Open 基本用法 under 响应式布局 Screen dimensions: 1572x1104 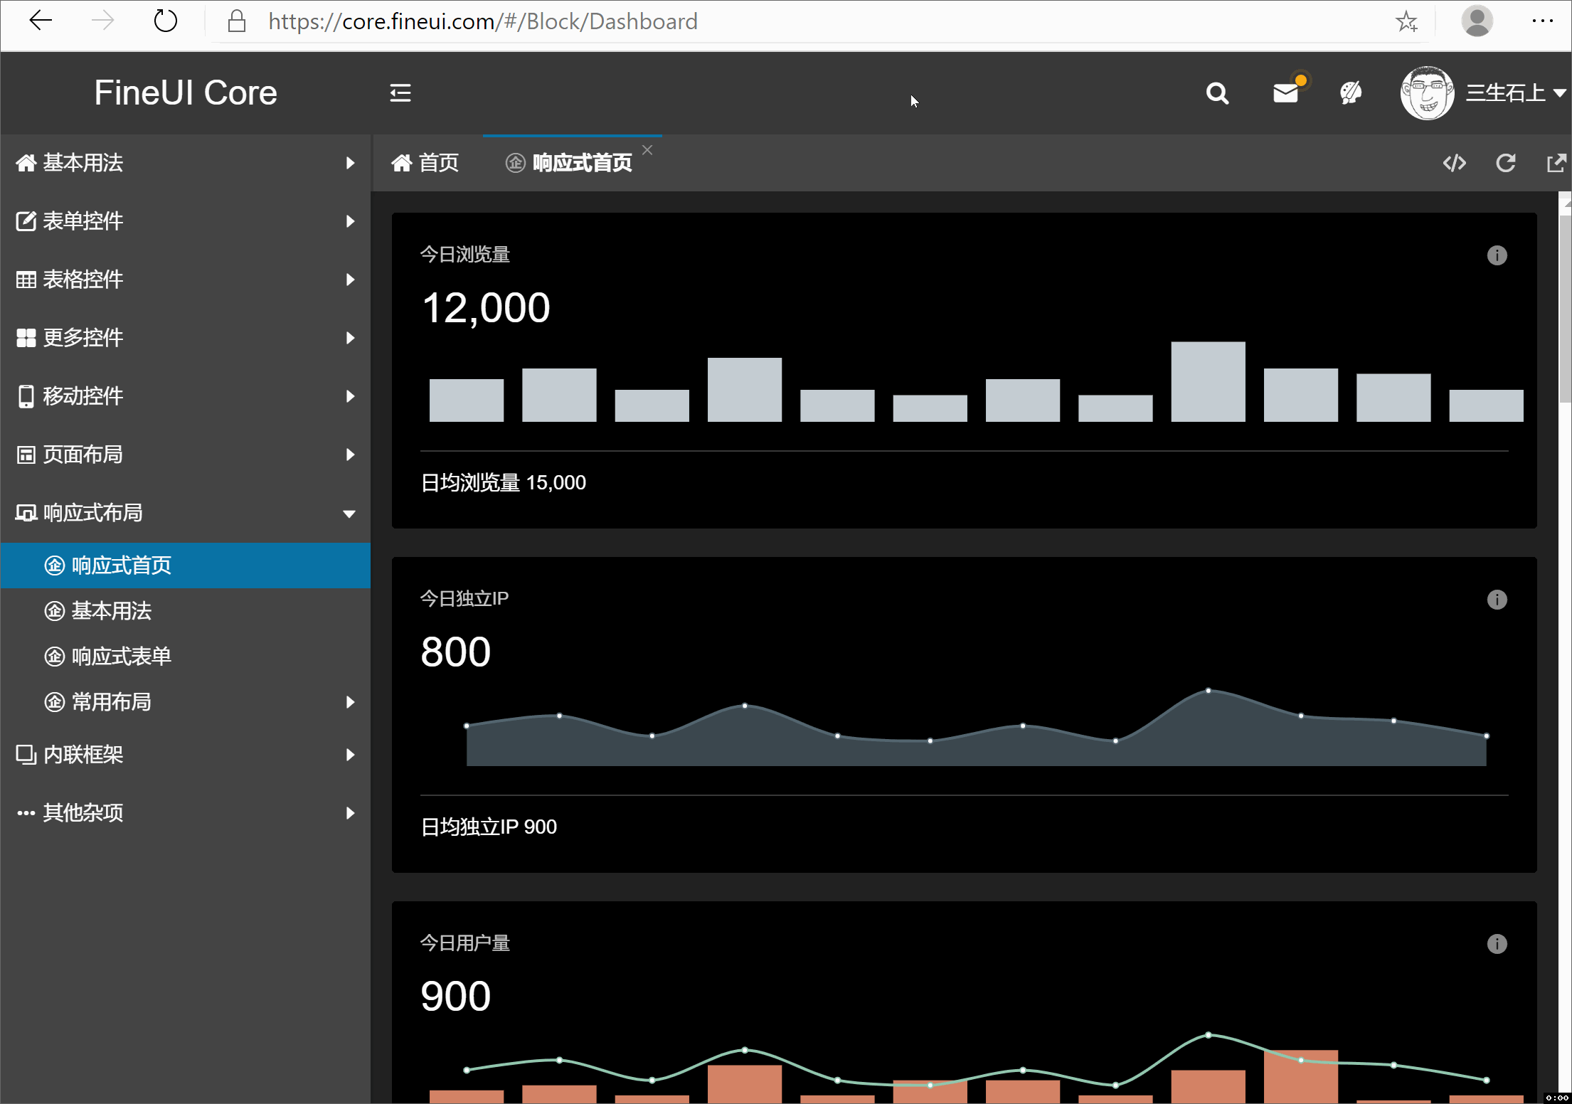tap(186, 611)
